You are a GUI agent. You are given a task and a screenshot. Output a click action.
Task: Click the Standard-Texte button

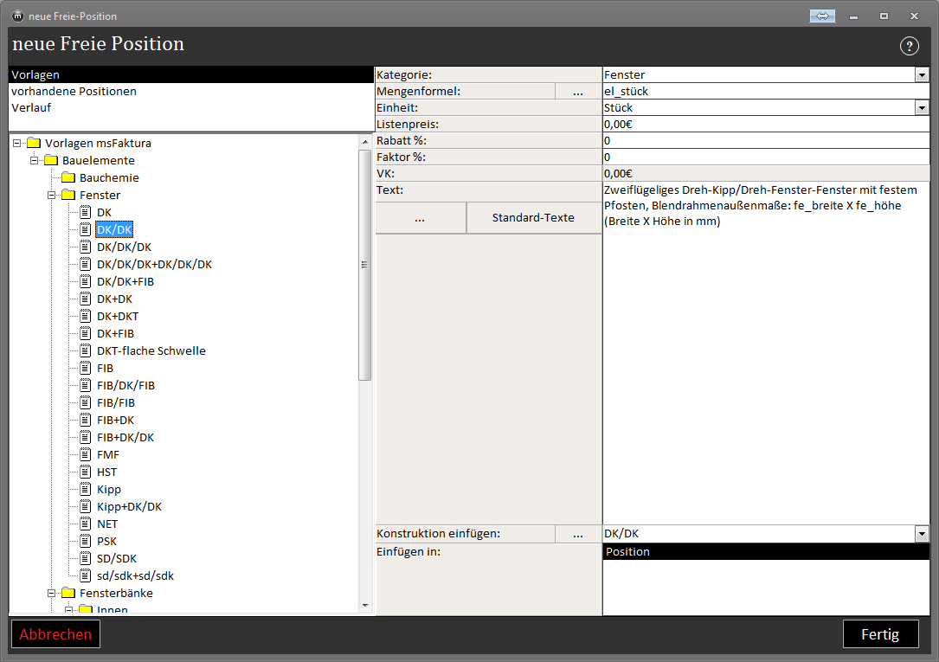(534, 218)
